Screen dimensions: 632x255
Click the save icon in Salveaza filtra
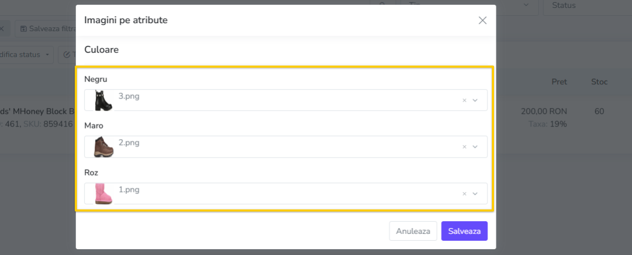point(23,29)
